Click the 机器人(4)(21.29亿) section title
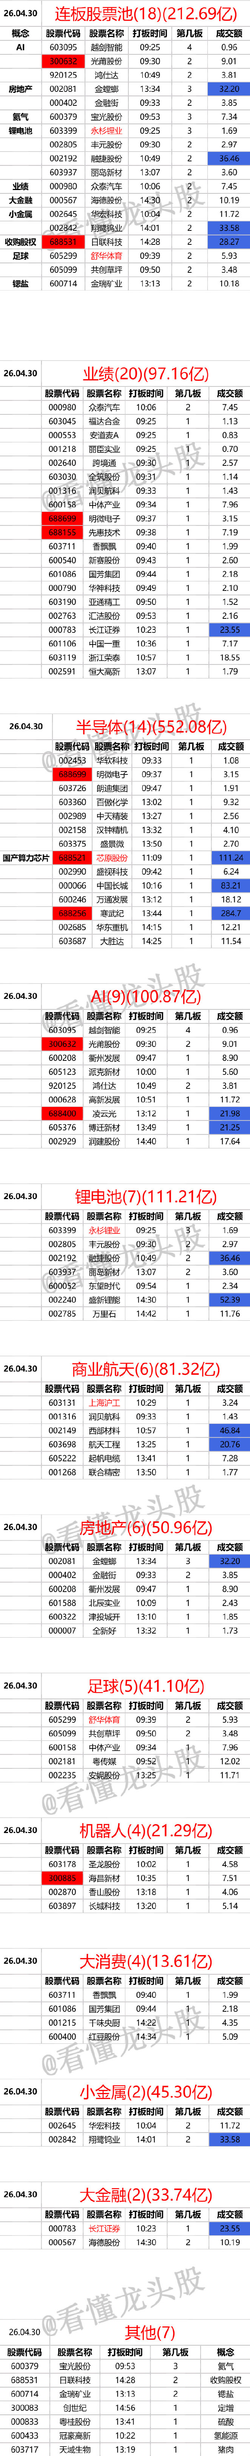 (146, 1830)
